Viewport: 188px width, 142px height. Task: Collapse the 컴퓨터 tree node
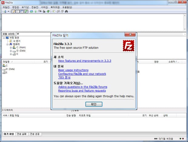(8, 44)
